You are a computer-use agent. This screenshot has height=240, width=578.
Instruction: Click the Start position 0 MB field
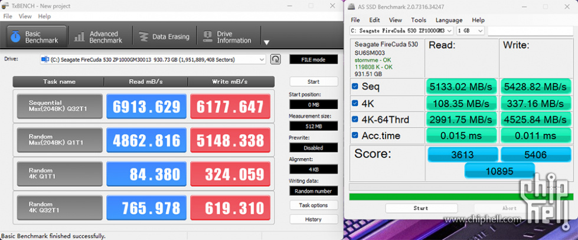pos(314,104)
